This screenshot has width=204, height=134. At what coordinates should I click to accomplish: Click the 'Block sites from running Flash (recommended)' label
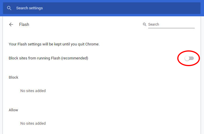[x=49, y=58]
